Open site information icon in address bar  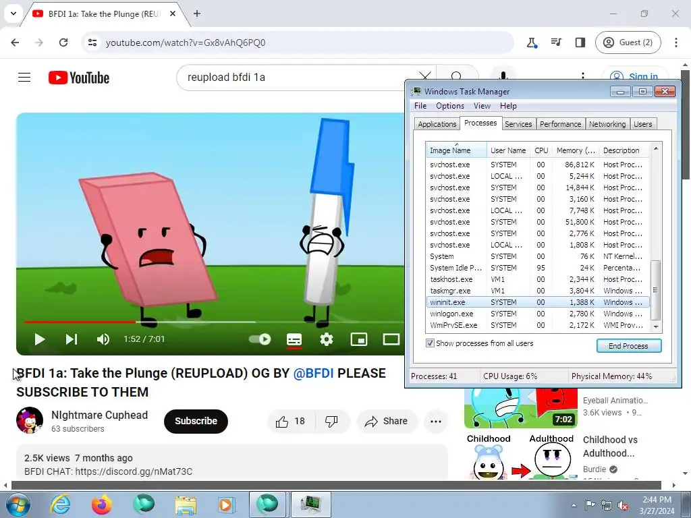[92, 42]
